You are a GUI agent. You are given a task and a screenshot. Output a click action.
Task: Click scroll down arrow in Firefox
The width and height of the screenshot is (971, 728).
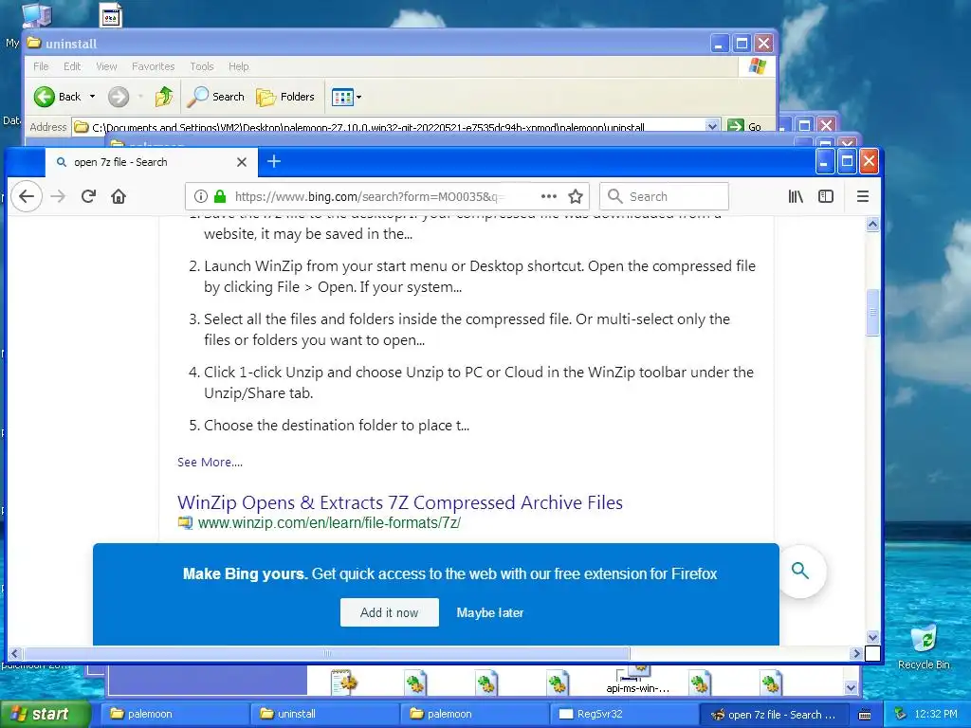click(872, 638)
